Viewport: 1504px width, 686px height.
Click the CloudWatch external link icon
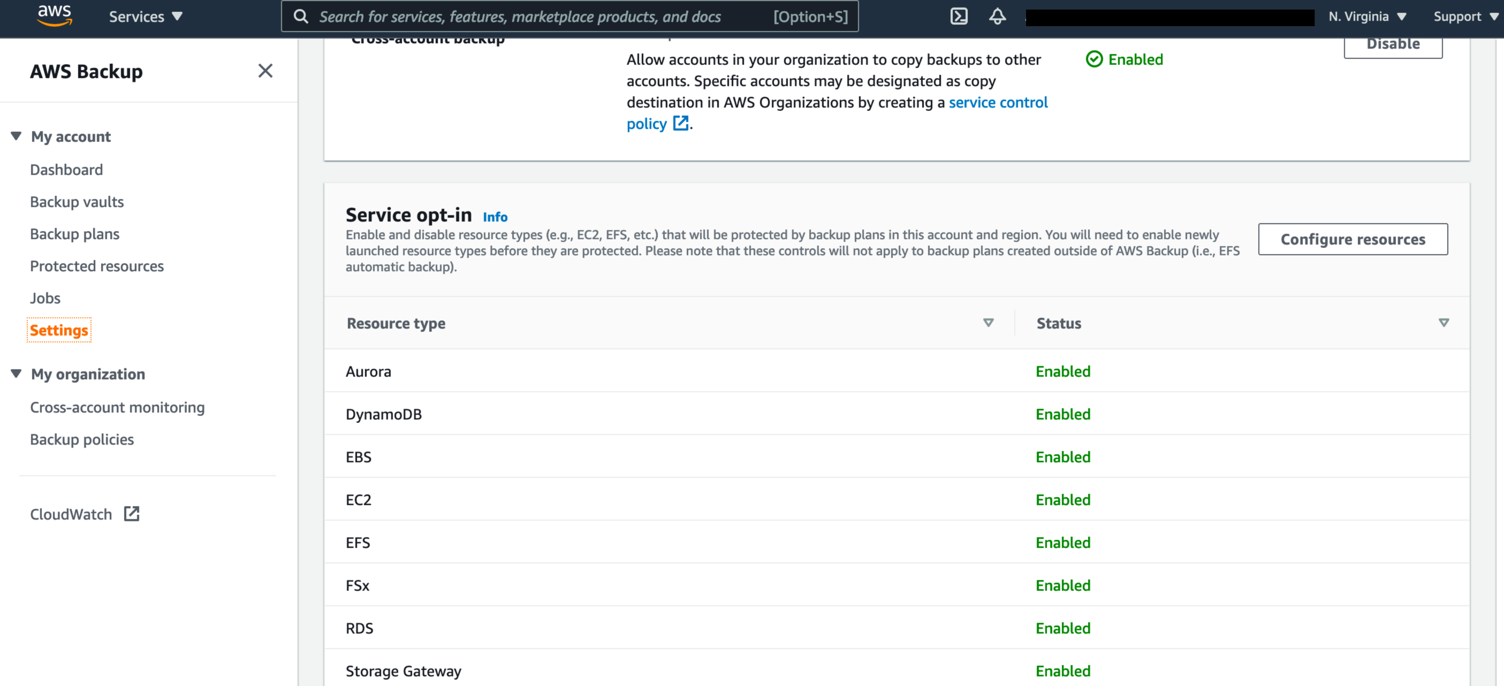132,512
